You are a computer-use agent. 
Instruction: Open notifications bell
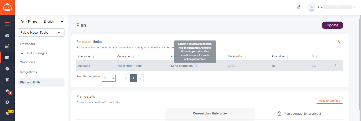(298, 7)
